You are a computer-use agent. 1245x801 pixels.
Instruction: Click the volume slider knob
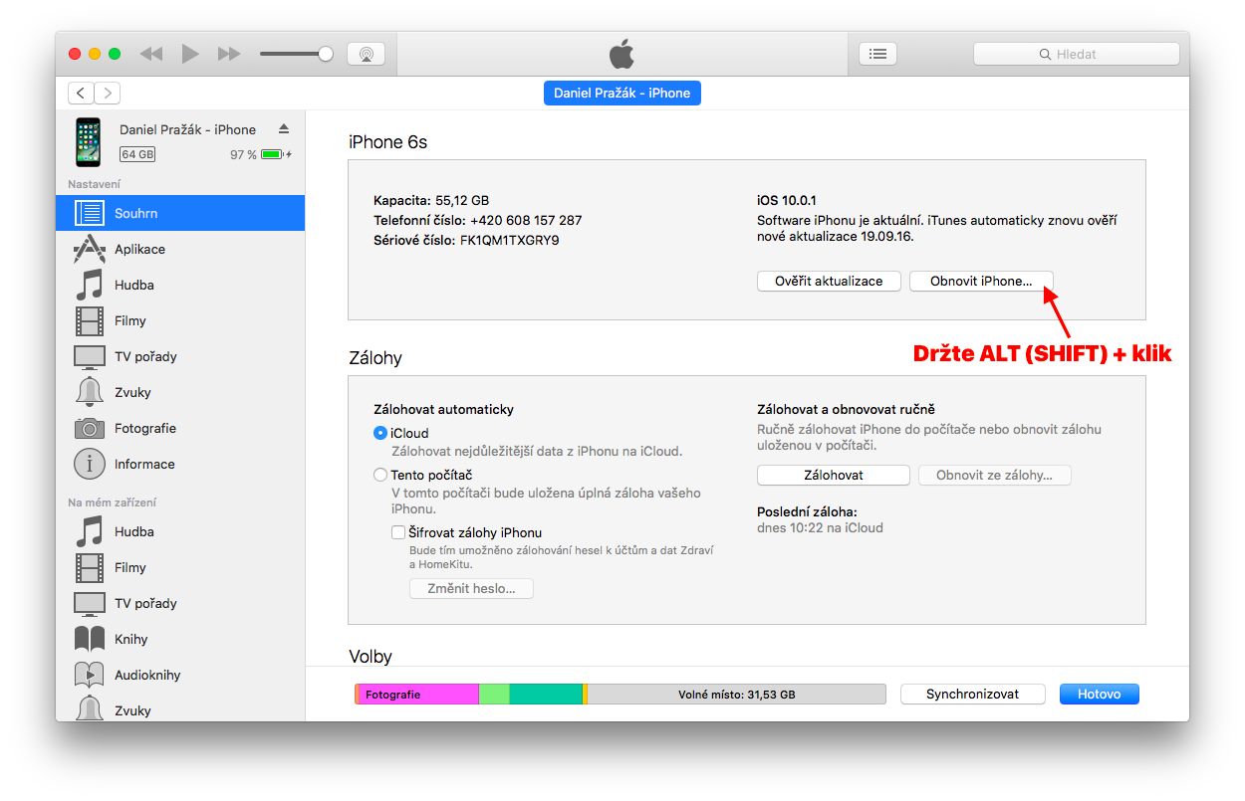pos(326,54)
